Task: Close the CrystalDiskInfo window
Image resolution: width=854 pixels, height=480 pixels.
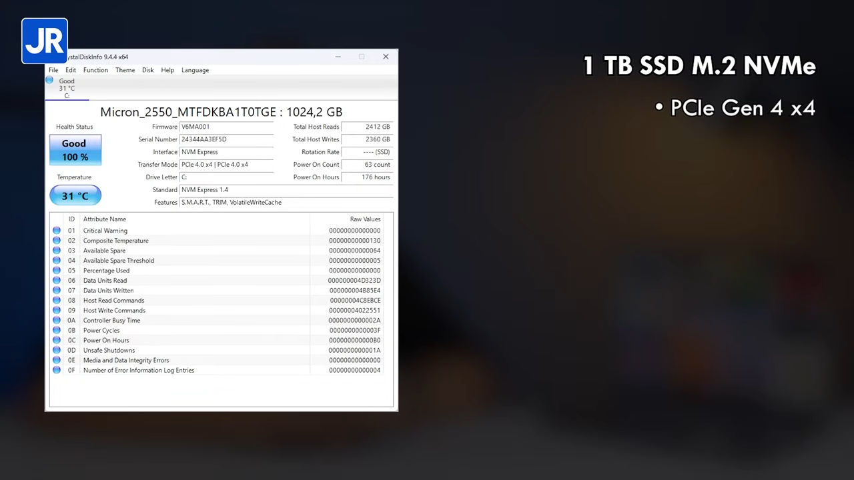Action: 386,57
